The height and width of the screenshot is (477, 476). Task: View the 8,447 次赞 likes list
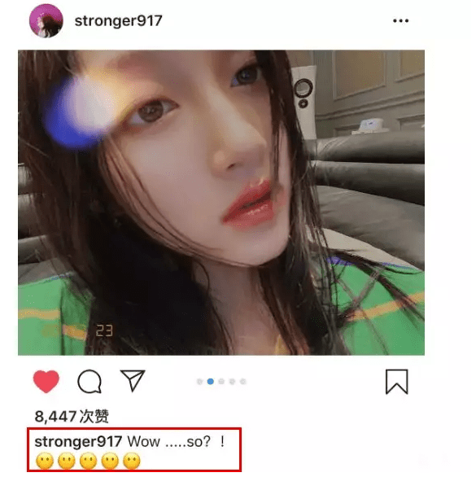(72, 416)
